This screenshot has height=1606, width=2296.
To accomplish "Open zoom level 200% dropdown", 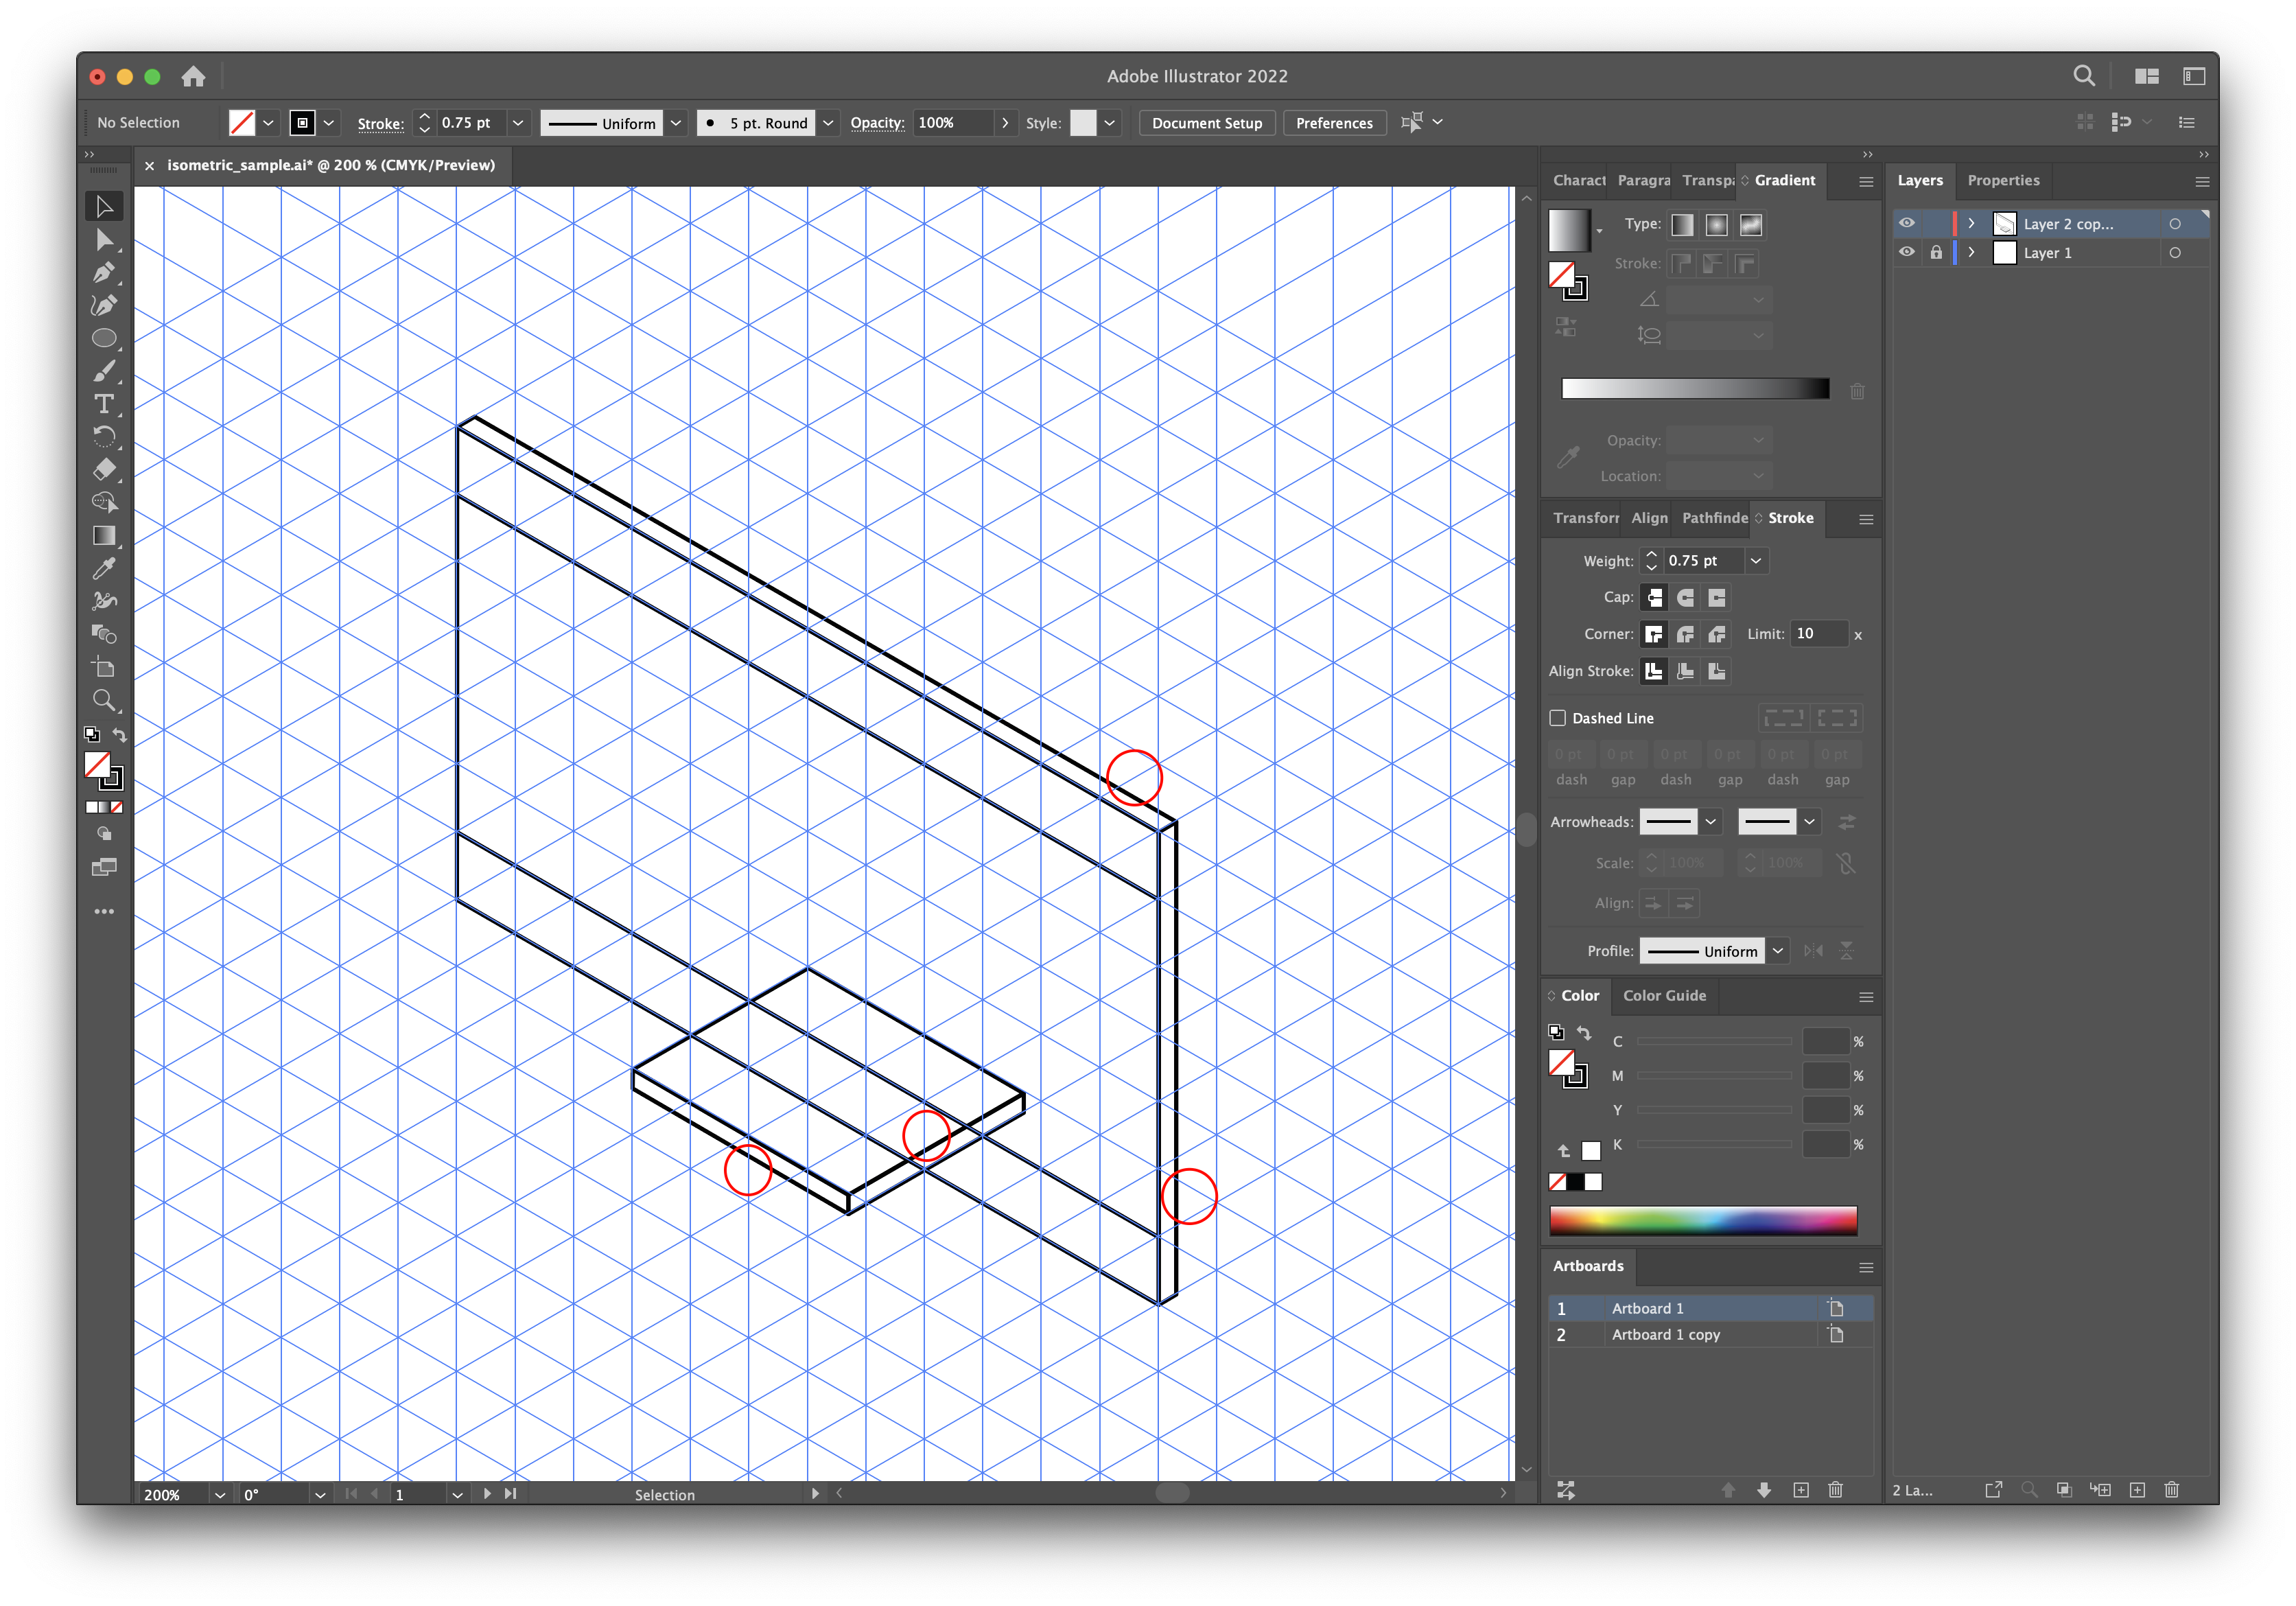I will pyautogui.click(x=219, y=1494).
